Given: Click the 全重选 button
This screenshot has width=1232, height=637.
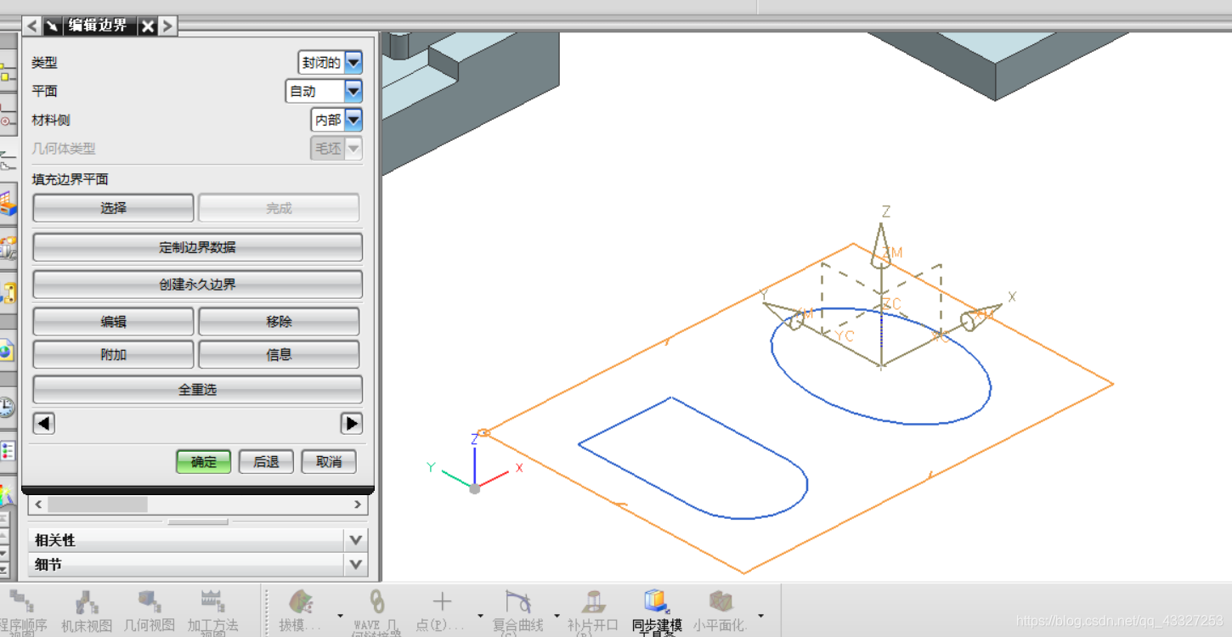Looking at the screenshot, I should pyautogui.click(x=197, y=390).
